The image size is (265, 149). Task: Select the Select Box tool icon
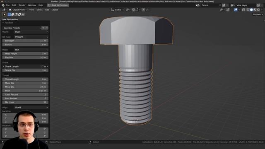[x=5, y=14]
